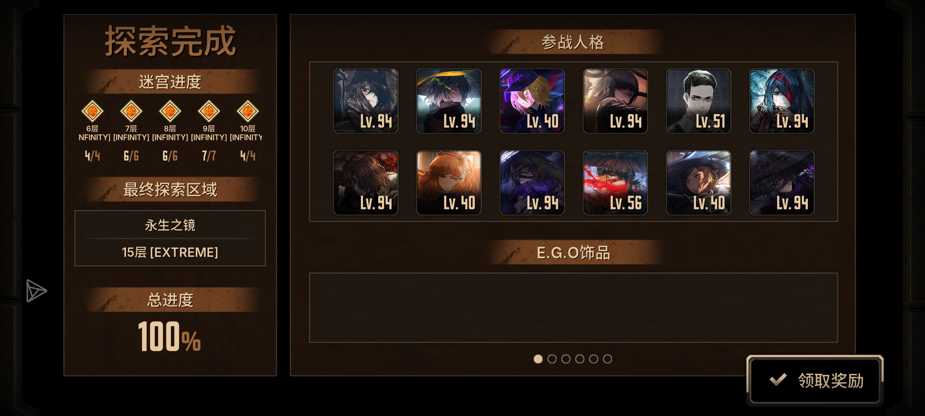Select the 10层 CLEAR diamond badge
Screen dimensions: 925x416
coord(248,111)
